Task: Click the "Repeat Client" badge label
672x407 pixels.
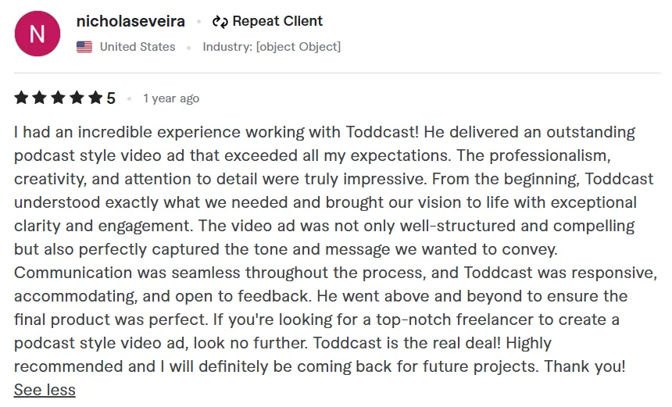Action: click(277, 21)
